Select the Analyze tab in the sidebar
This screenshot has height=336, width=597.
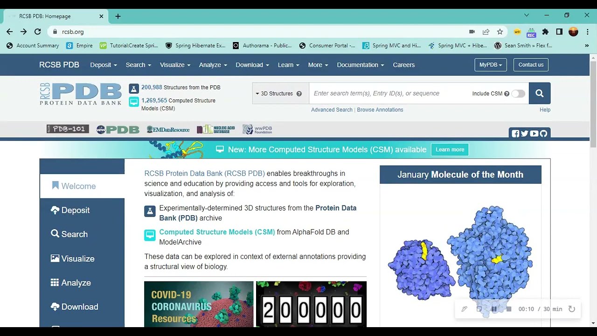click(82, 283)
